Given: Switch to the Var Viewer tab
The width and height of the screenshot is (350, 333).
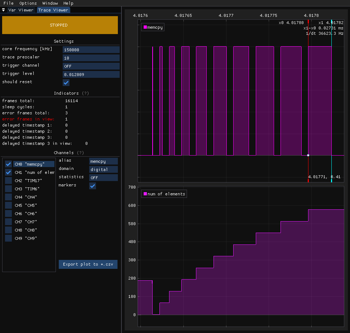Looking at the screenshot, I should click(21, 10).
